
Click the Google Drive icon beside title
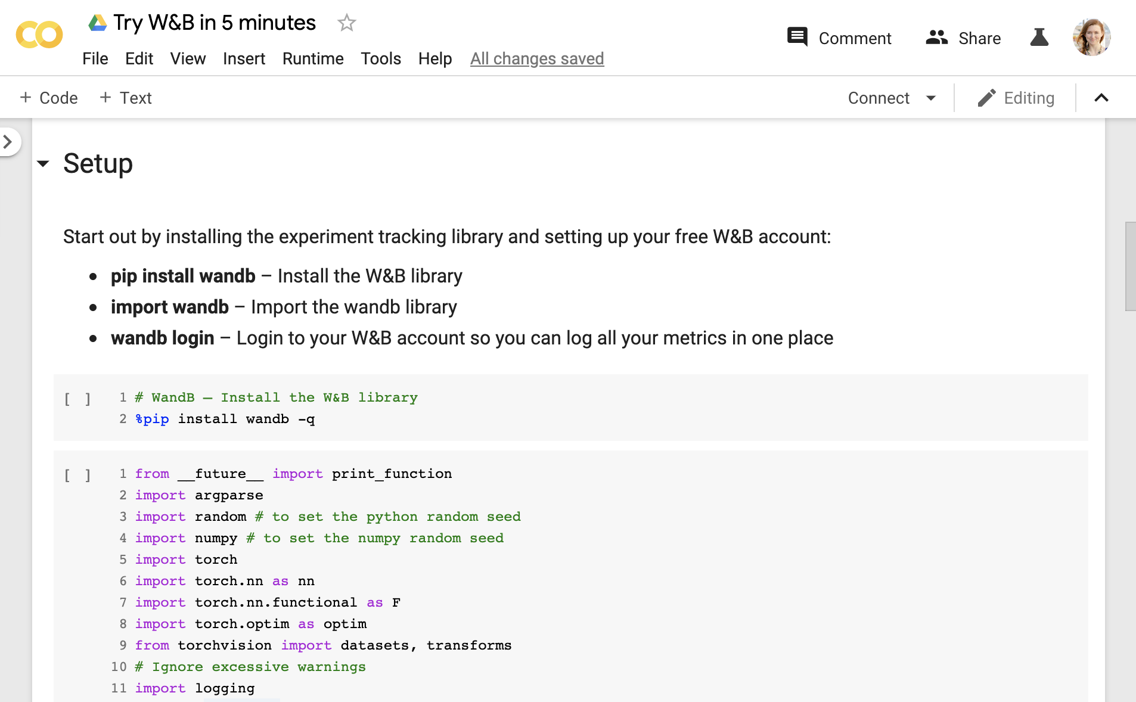click(98, 23)
